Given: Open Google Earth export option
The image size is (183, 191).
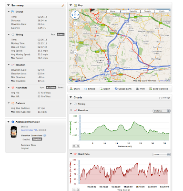Looking at the screenshot, I should pos(123,89).
